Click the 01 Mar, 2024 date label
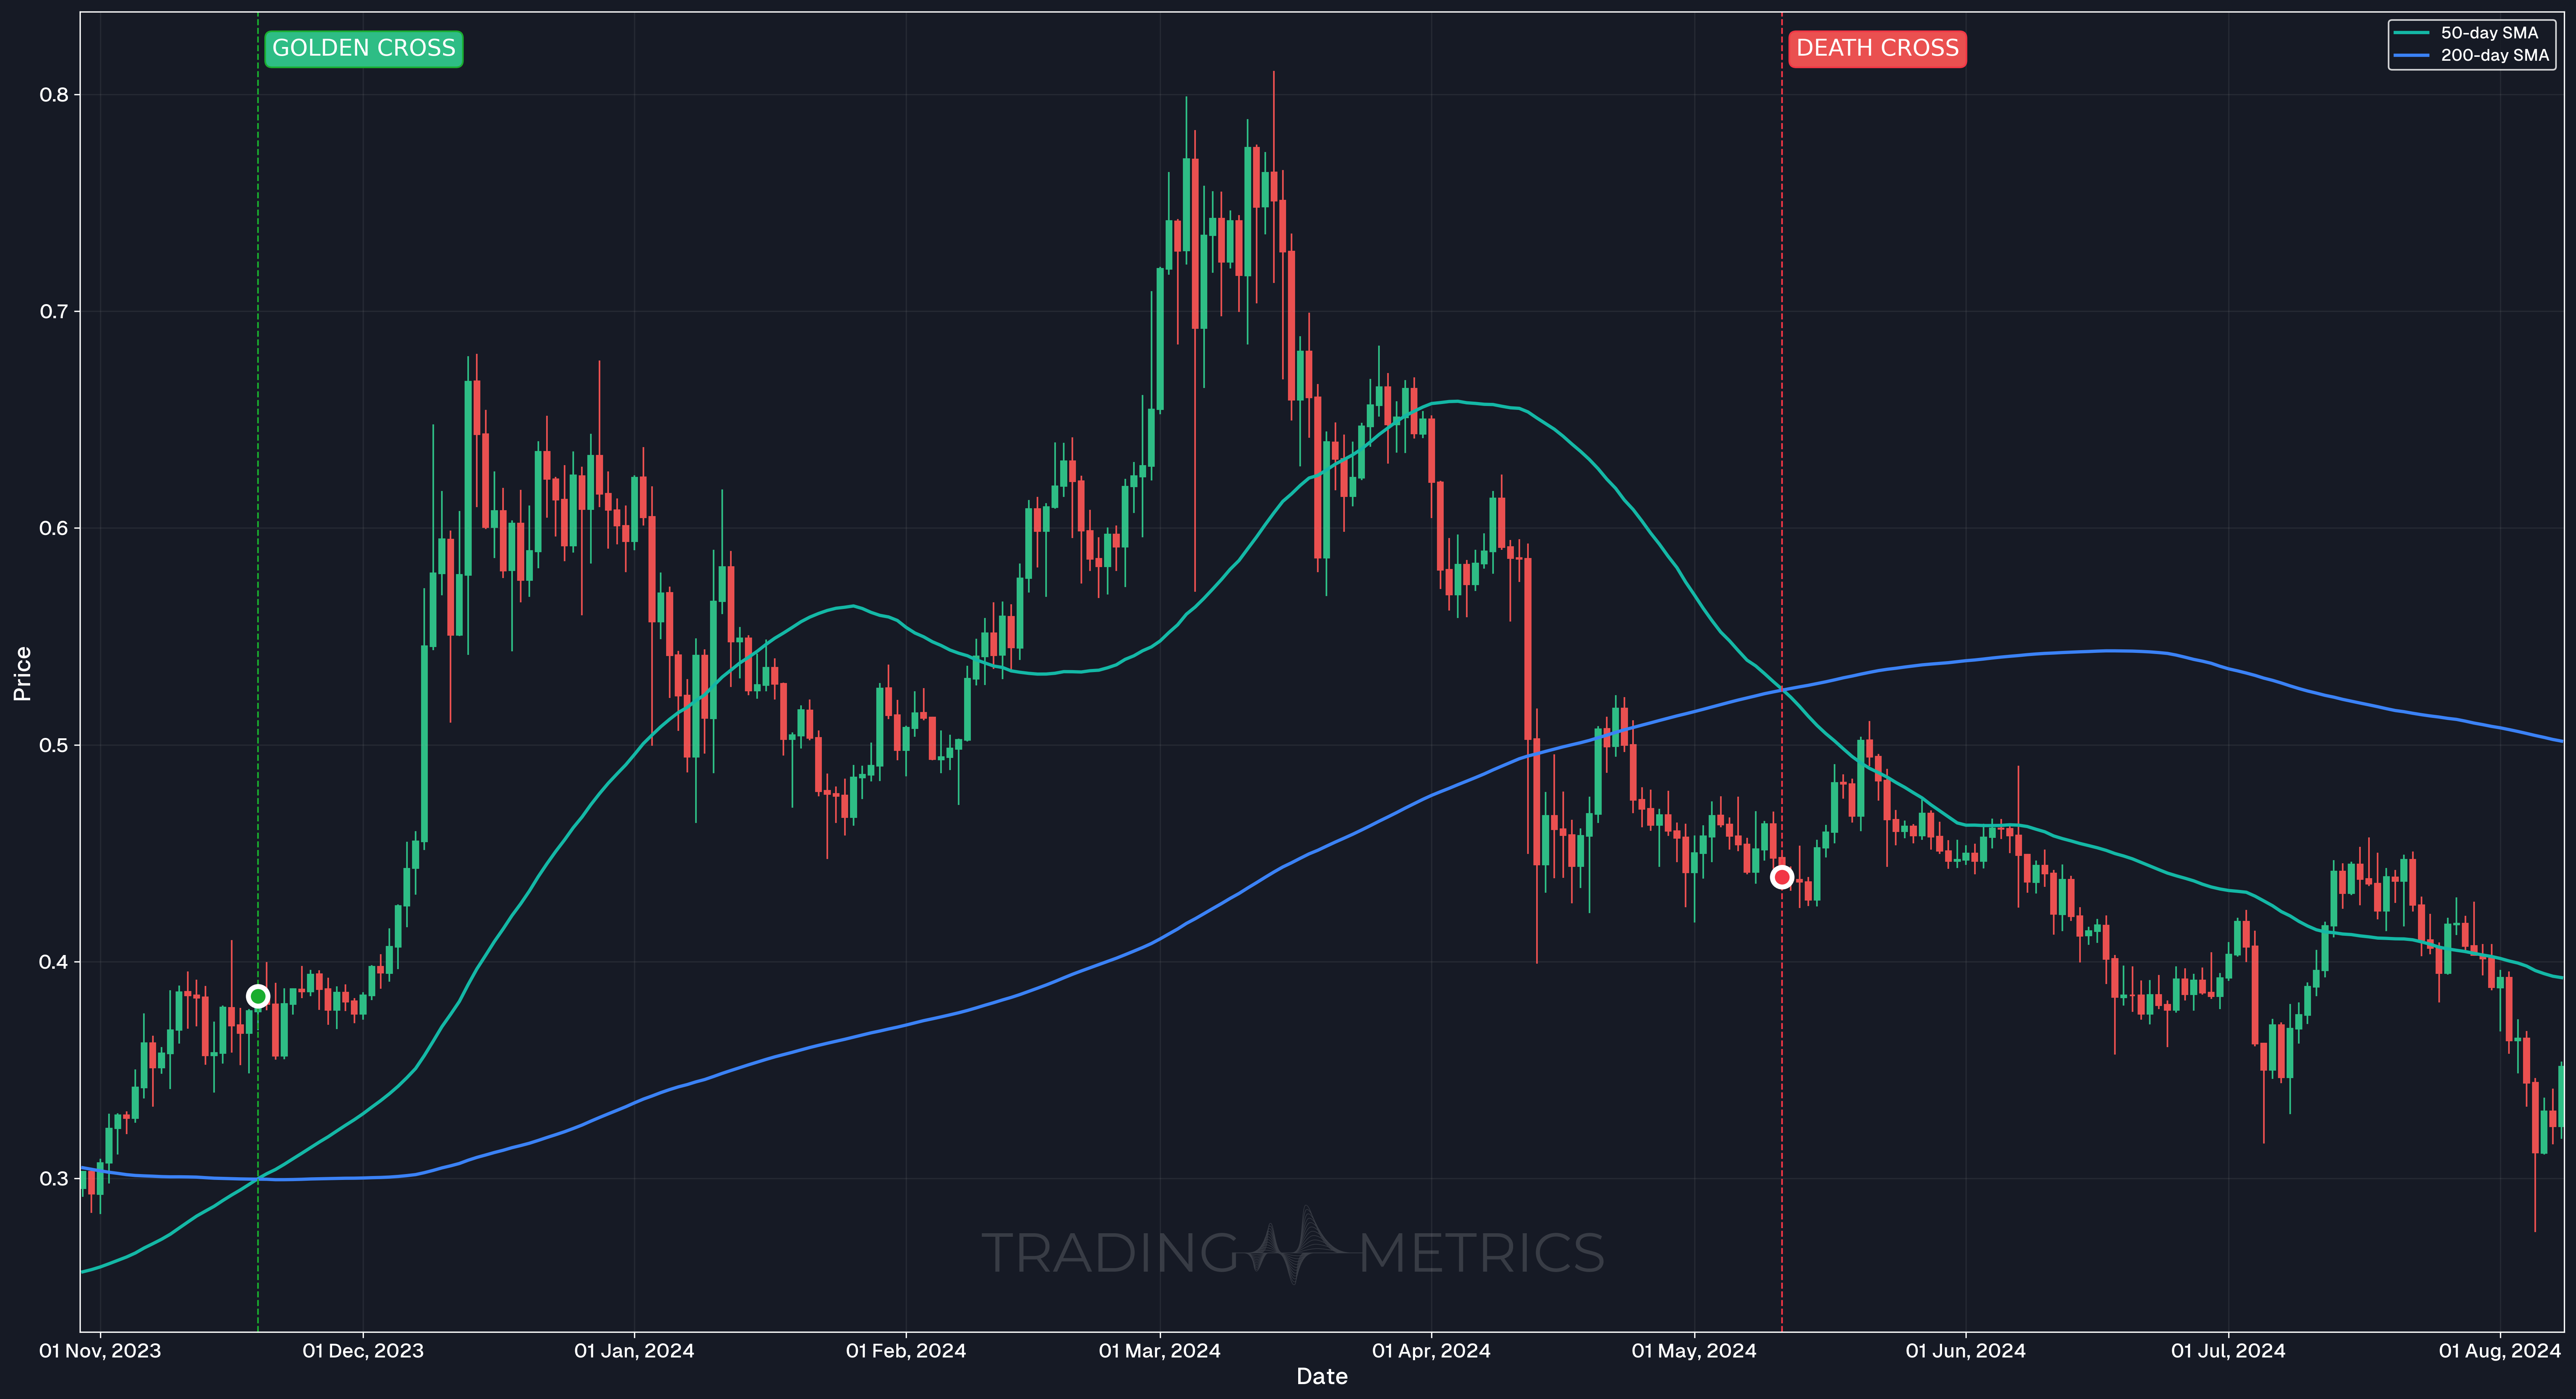Viewport: 2576px width, 1399px height. click(1160, 1351)
